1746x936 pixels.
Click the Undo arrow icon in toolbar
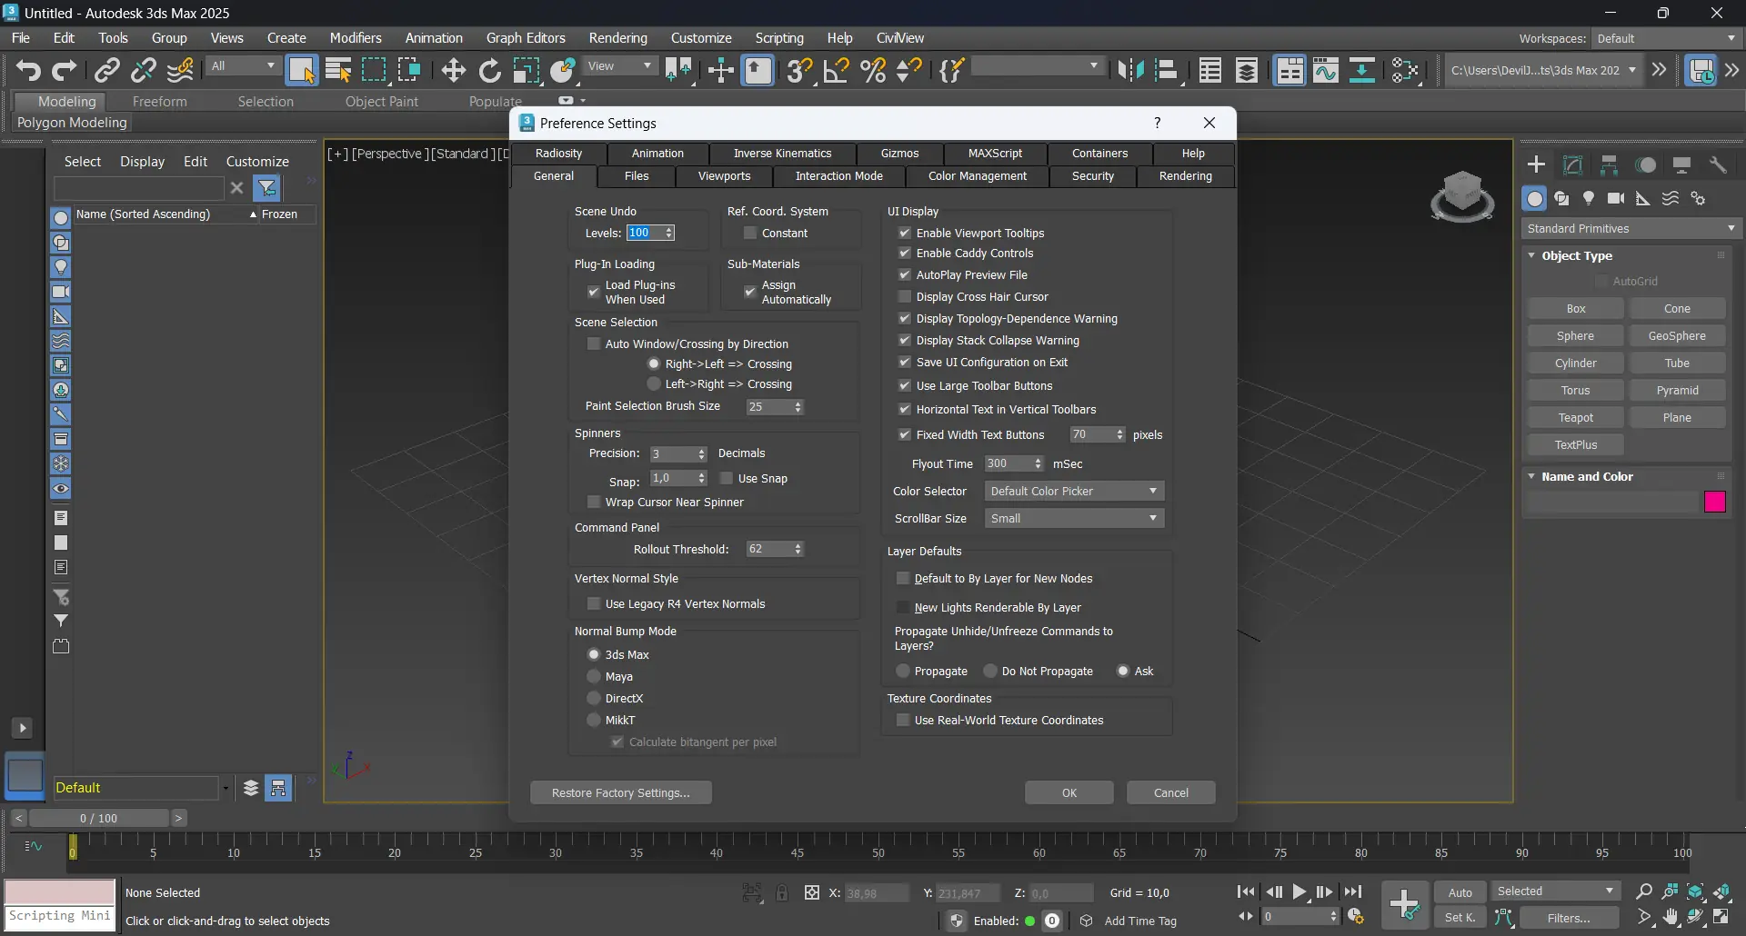pos(28,70)
